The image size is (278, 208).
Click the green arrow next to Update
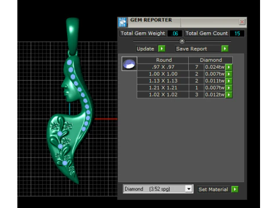click(162, 49)
